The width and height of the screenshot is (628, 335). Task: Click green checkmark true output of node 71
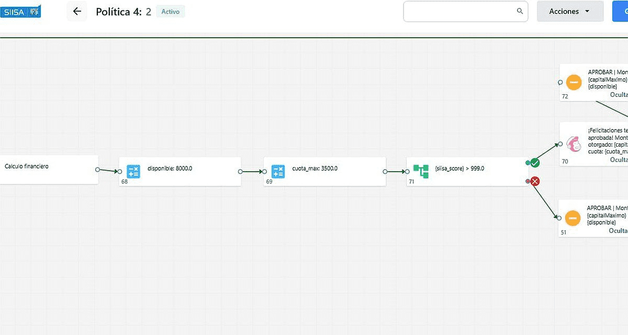(x=535, y=163)
